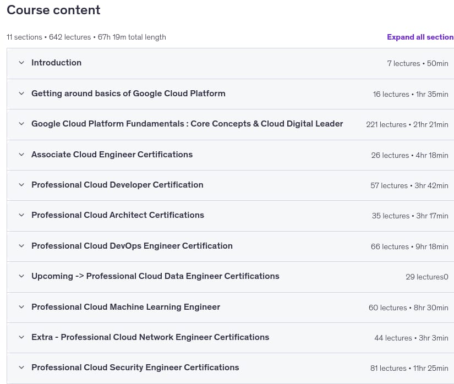The image size is (454, 384).
Task: Click '44 lectures • 3hr 3min' text
Action: tap(411, 338)
